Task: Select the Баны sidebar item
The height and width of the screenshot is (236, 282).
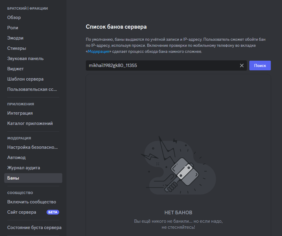Action: point(33,178)
